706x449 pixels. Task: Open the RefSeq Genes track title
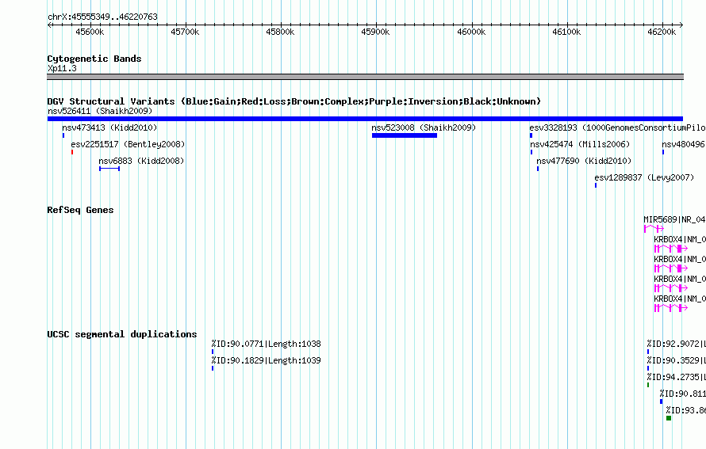click(80, 210)
